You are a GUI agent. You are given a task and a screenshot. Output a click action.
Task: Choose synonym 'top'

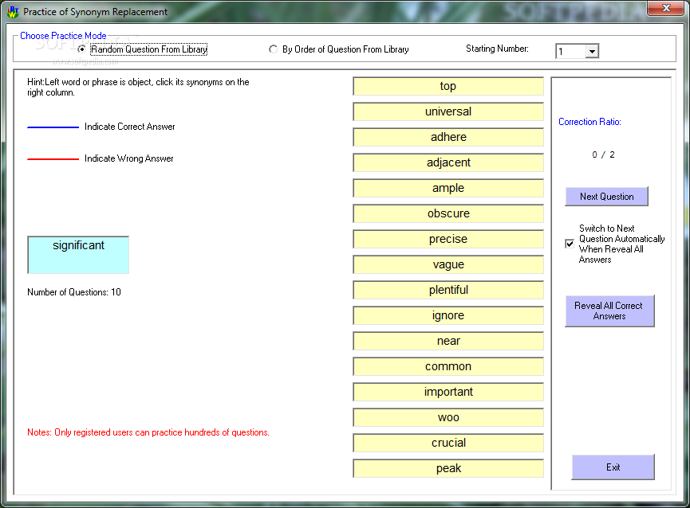(x=448, y=87)
